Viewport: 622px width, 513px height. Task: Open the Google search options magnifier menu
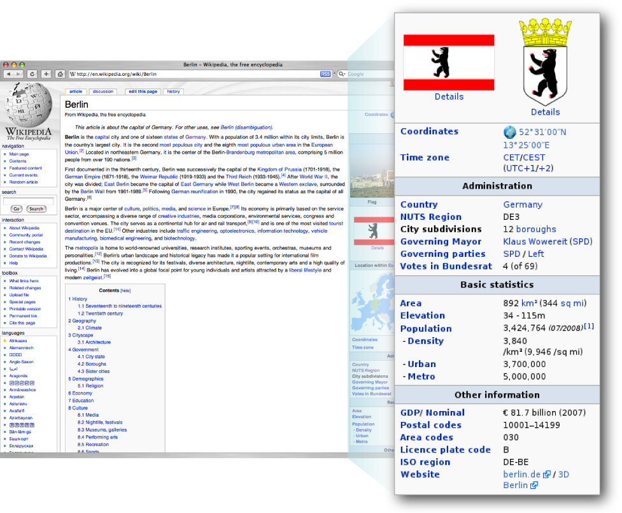[341, 73]
